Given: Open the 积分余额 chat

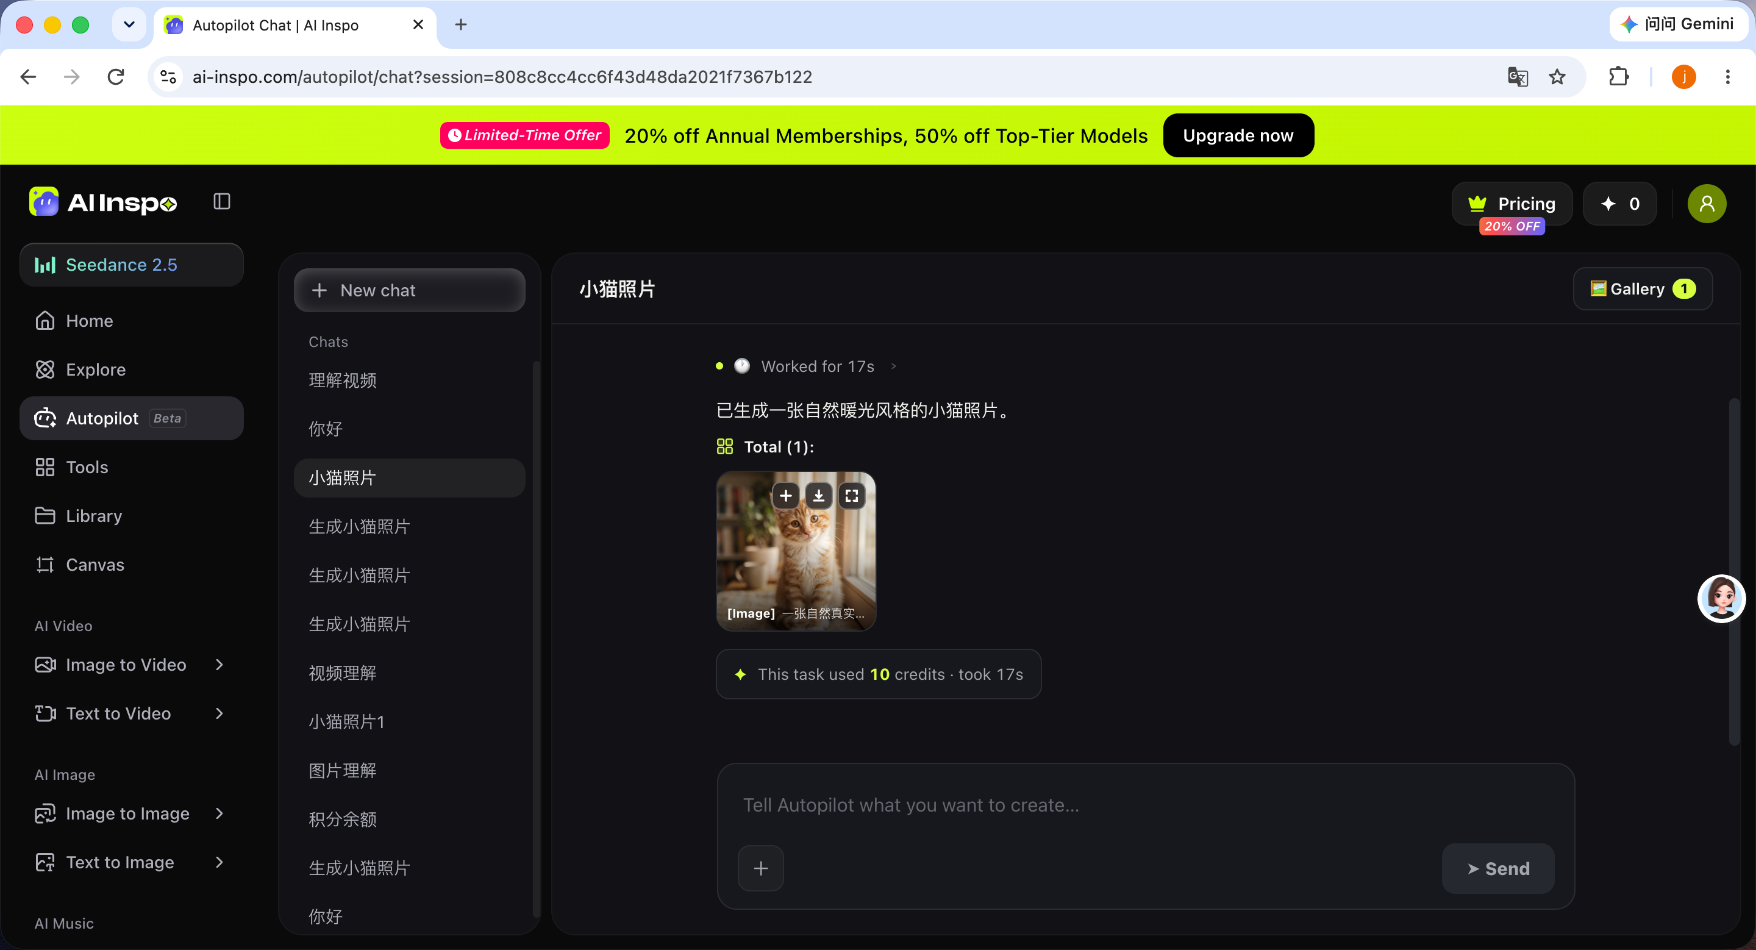Looking at the screenshot, I should (x=409, y=819).
